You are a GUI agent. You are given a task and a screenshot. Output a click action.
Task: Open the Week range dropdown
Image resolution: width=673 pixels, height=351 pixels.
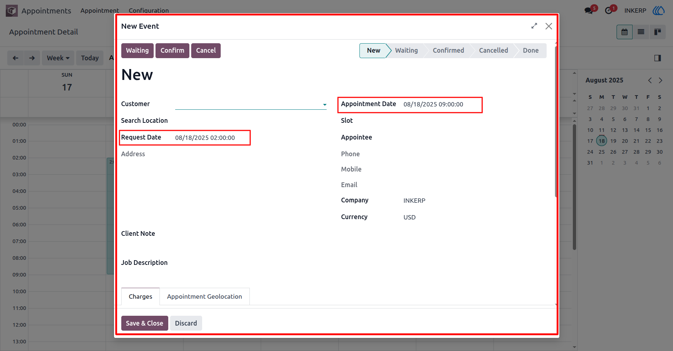58,58
